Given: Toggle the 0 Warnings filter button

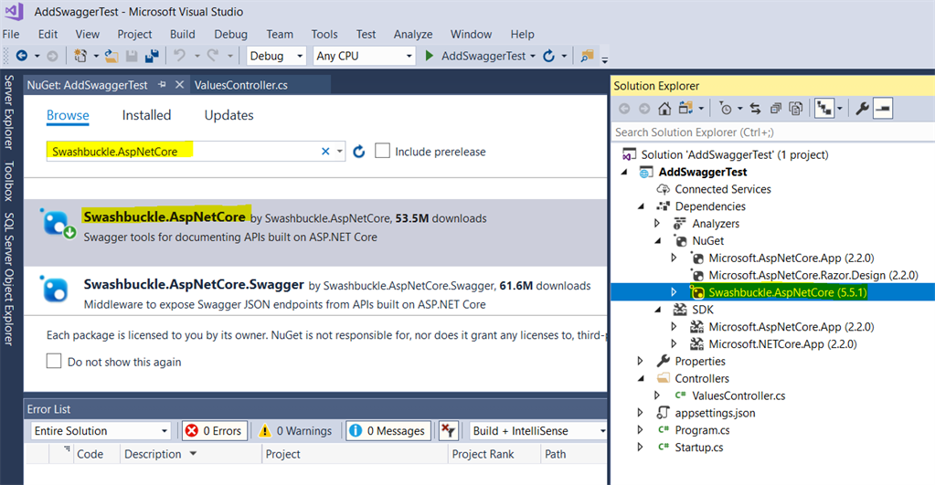Looking at the screenshot, I should click(x=295, y=430).
